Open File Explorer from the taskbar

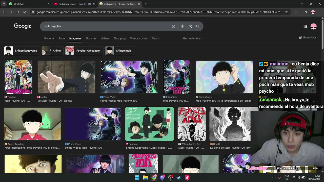(x=145, y=177)
